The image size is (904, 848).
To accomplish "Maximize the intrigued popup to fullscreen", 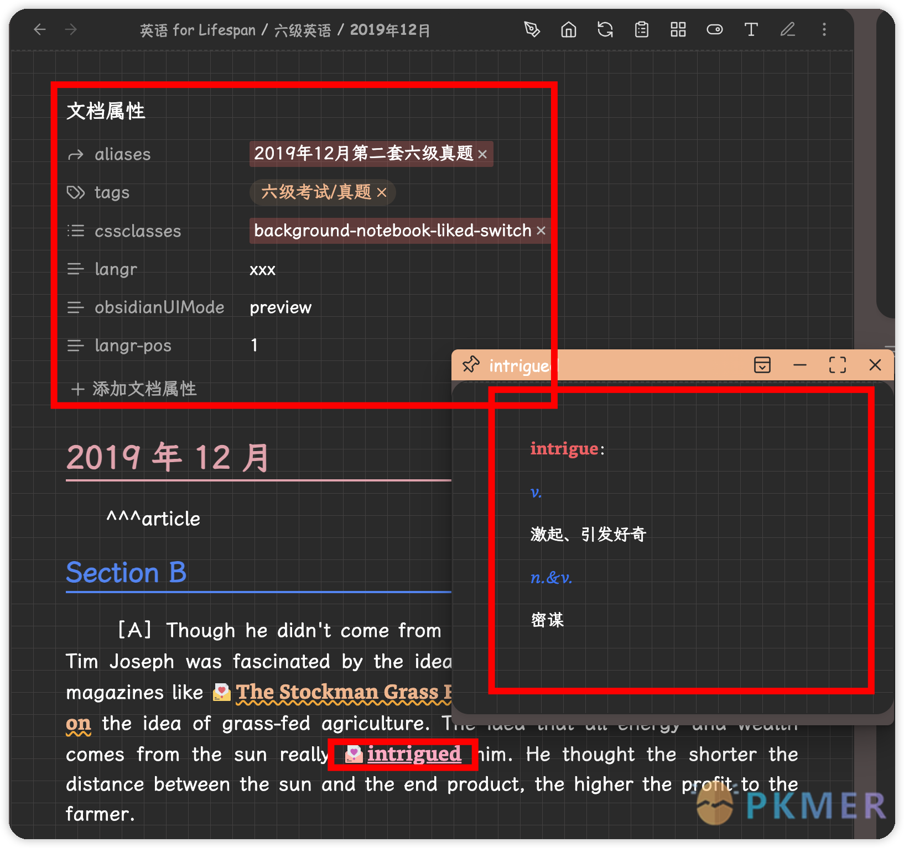I will pyautogui.click(x=838, y=365).
